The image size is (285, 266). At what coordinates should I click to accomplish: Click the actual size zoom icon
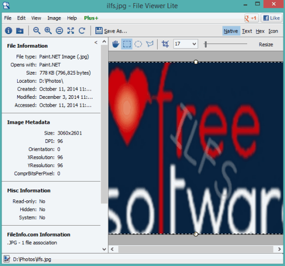[x=59, y=31]
